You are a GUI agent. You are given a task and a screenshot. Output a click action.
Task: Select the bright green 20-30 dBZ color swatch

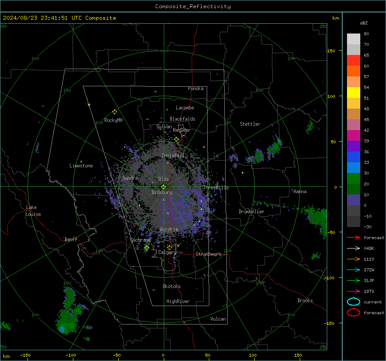[353, 179]
